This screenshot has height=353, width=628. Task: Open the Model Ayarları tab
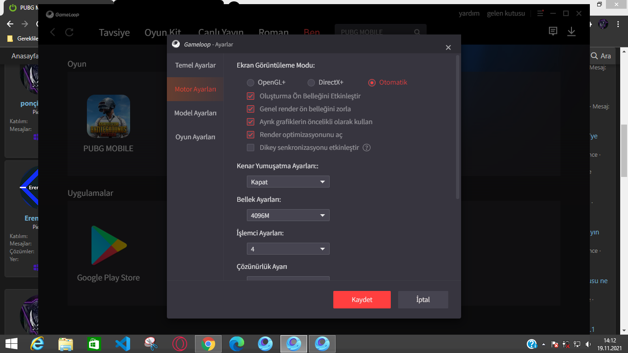(x=195, y=113)
